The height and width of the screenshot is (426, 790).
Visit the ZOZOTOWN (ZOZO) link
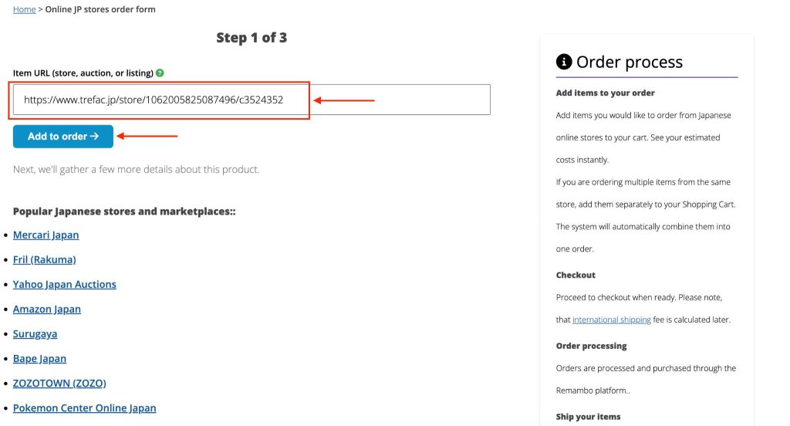click(59, 383)
